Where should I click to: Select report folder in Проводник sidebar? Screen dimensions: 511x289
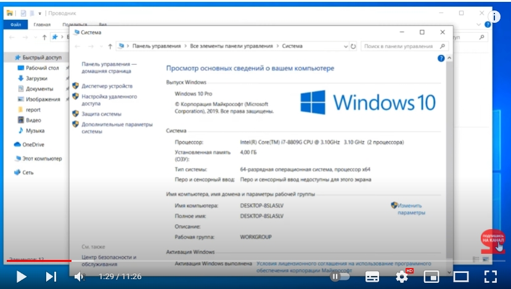click(x=30, y=110)
